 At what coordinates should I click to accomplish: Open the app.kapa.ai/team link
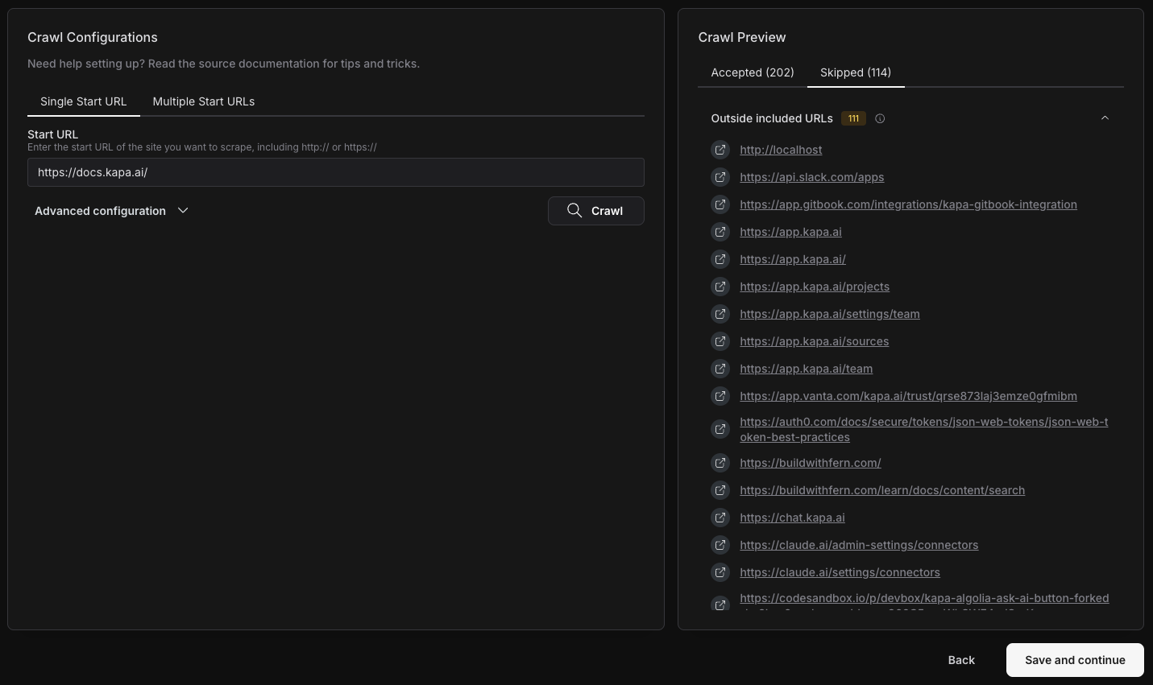pos(807,369)
